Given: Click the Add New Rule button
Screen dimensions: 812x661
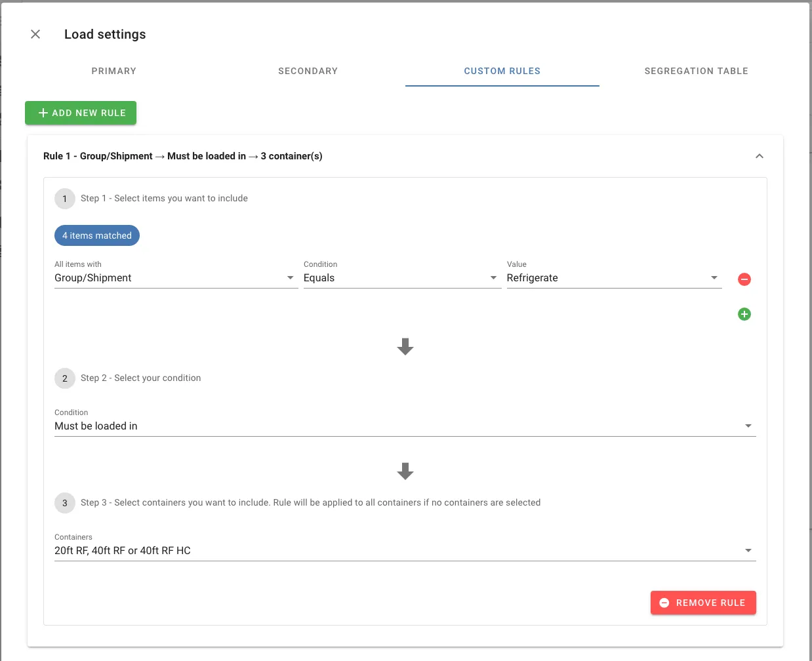Looking at the screenshot, I should [x=81, y=113].
